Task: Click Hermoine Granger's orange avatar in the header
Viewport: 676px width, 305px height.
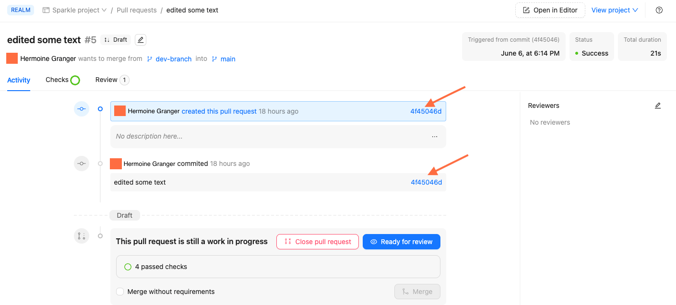Action: (x=12, y=59)
